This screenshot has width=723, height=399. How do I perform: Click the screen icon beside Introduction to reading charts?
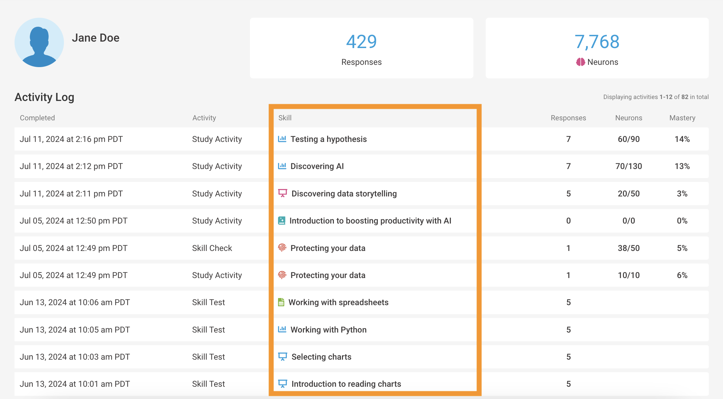point(282,384)
